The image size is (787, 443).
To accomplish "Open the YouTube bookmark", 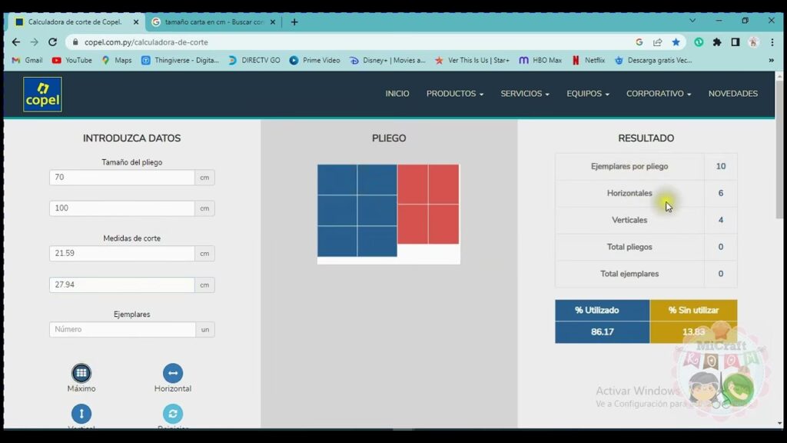I will point(71,60).
